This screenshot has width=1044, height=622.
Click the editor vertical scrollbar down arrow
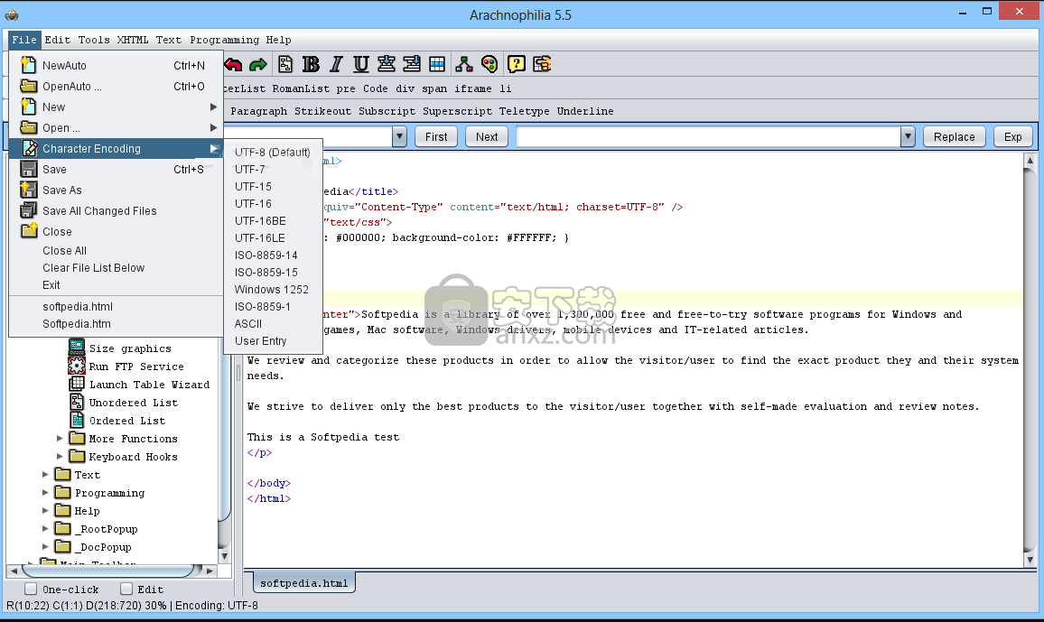pyautogui.click(x=1030, y=560)
